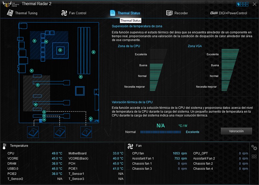Click the VCORE(Back) 40.0 °C reading
This screenshot has height=185, width=259.
pyautogui.click(x=118, y=158)
